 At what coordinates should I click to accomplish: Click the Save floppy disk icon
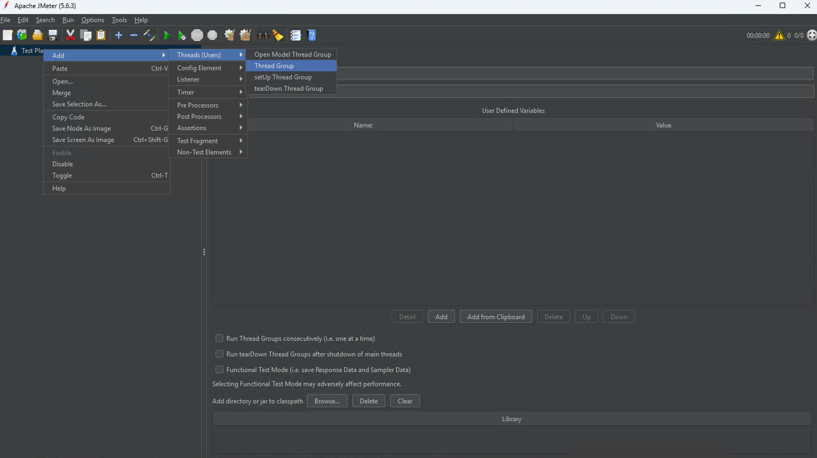[53, 36]
